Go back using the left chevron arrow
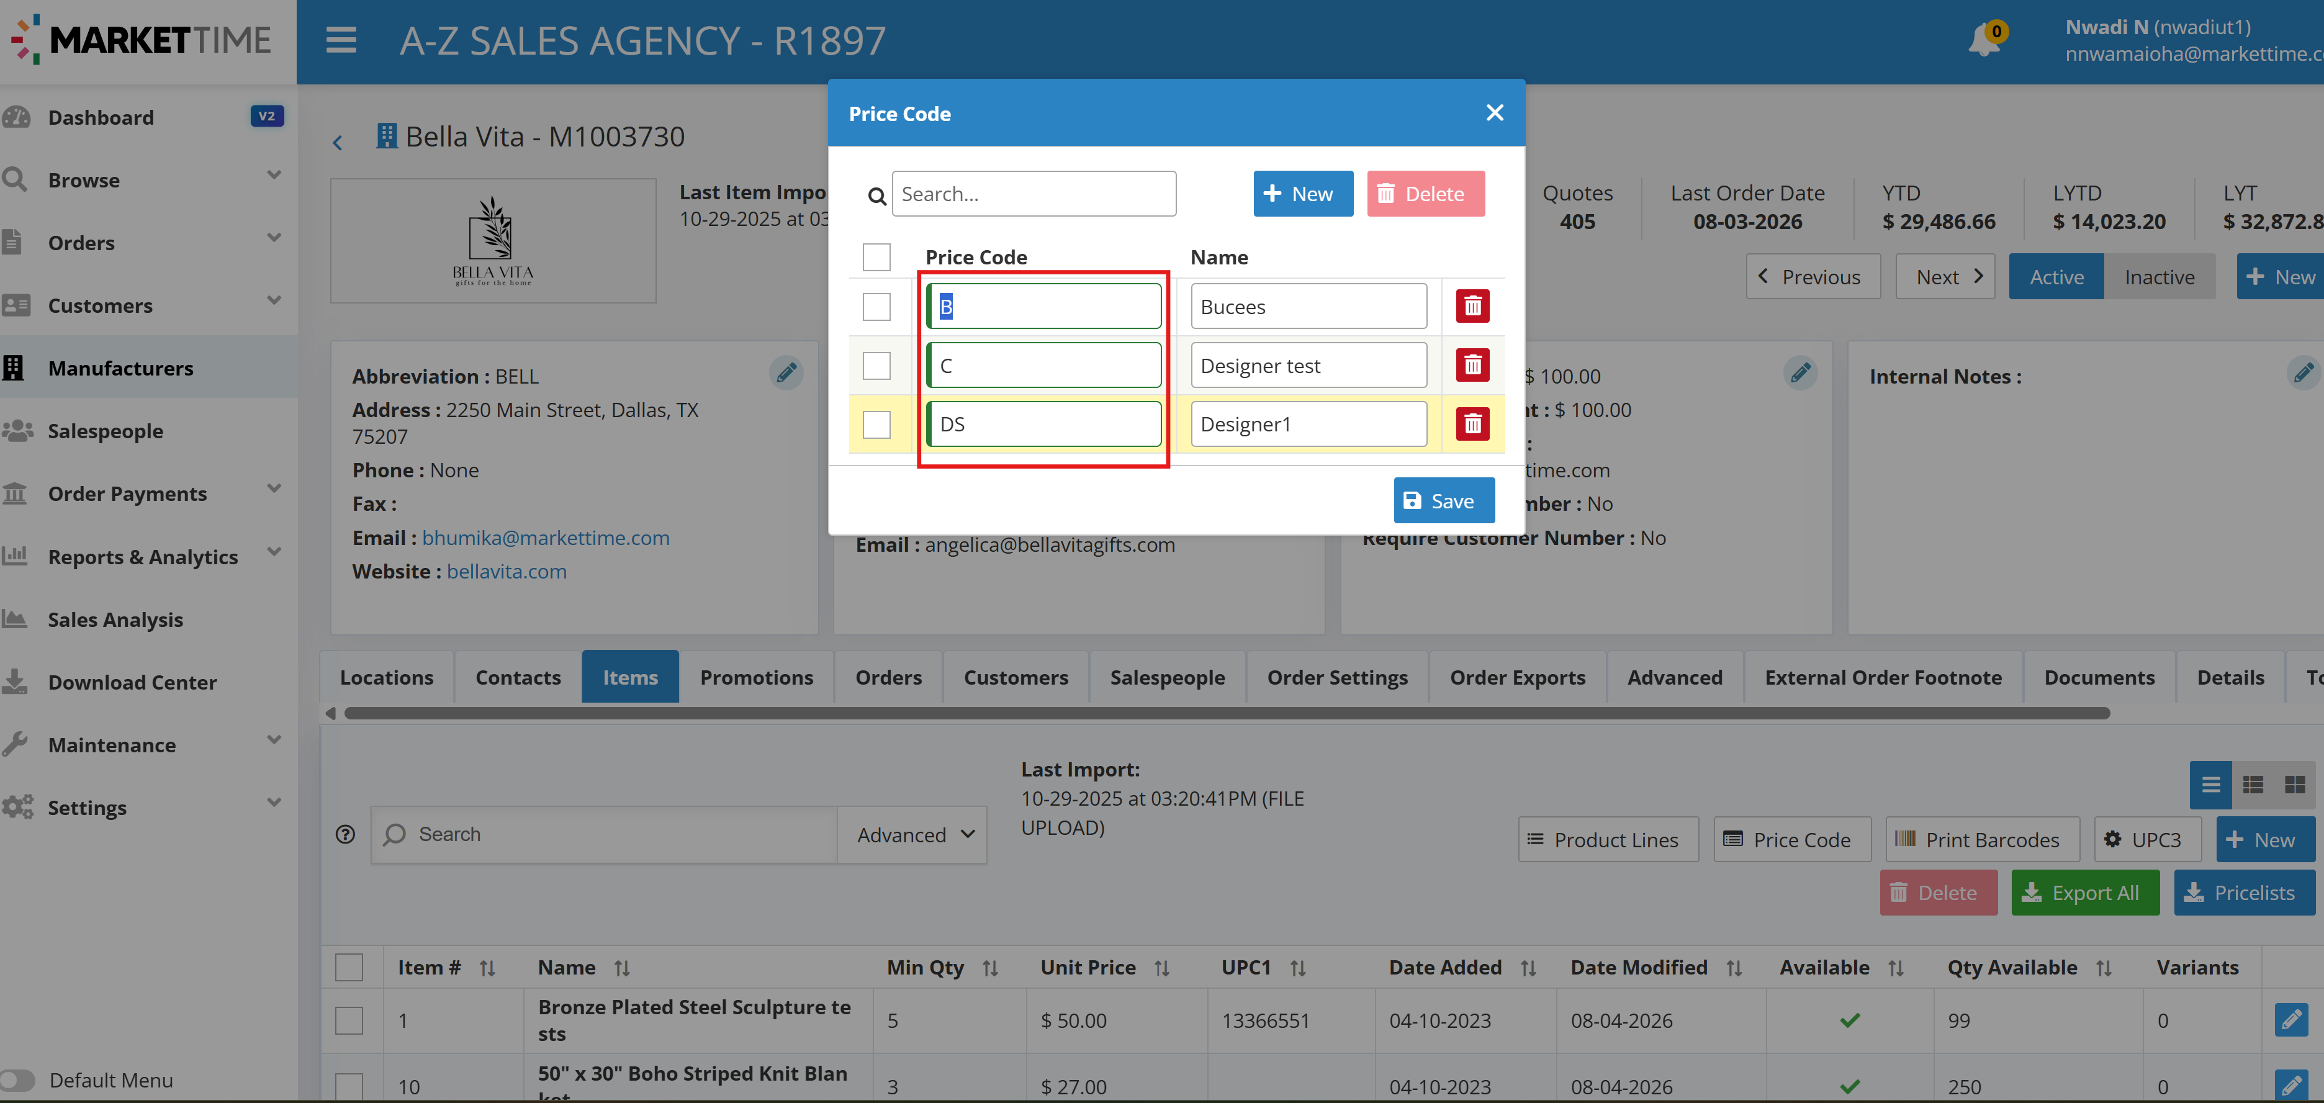The height and width of the screenshot is (1103, 2324). (x=338, y=143)
